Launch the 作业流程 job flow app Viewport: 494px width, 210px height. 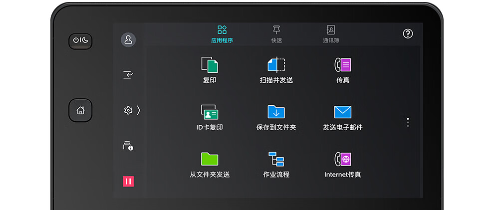pyautogui.click(x=276, y=165)
